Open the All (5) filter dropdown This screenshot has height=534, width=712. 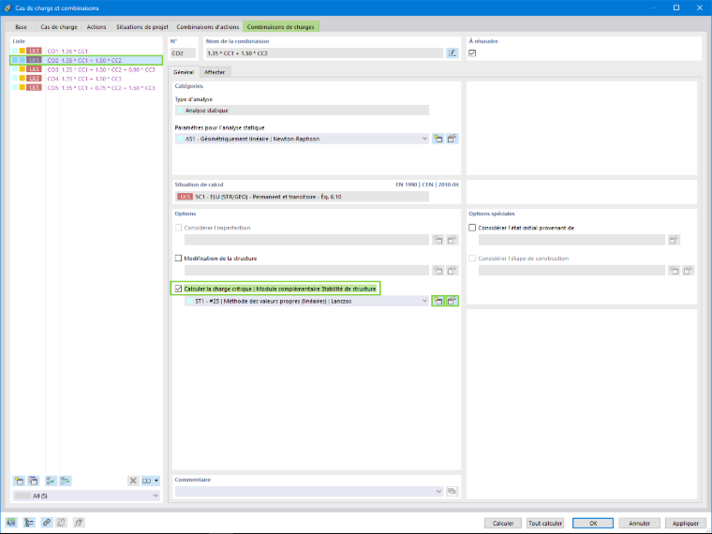coord(86,496)
